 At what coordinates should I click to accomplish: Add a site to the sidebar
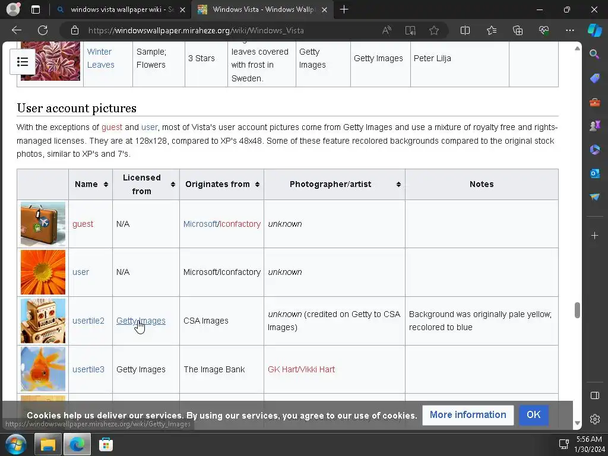(594, 235)
